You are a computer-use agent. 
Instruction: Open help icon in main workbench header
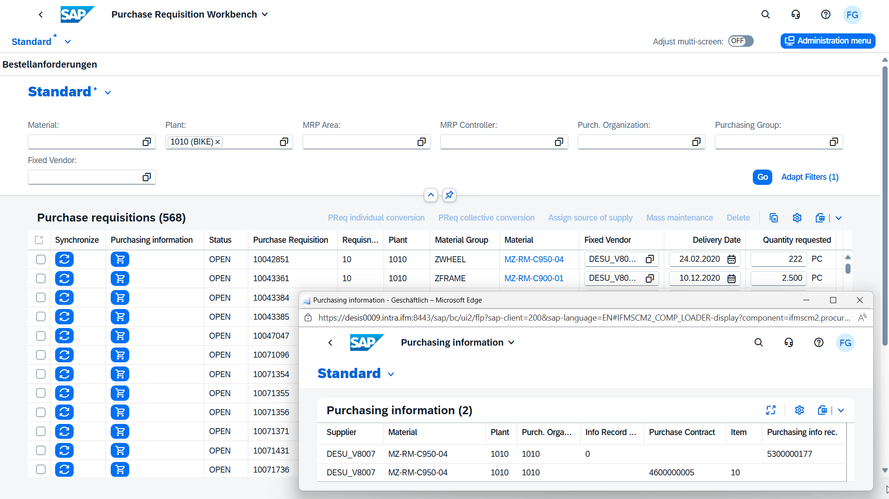point(826,14)
